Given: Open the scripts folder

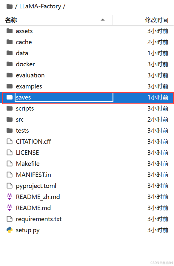Looking at the screenshot, I should tap(87, 108).
